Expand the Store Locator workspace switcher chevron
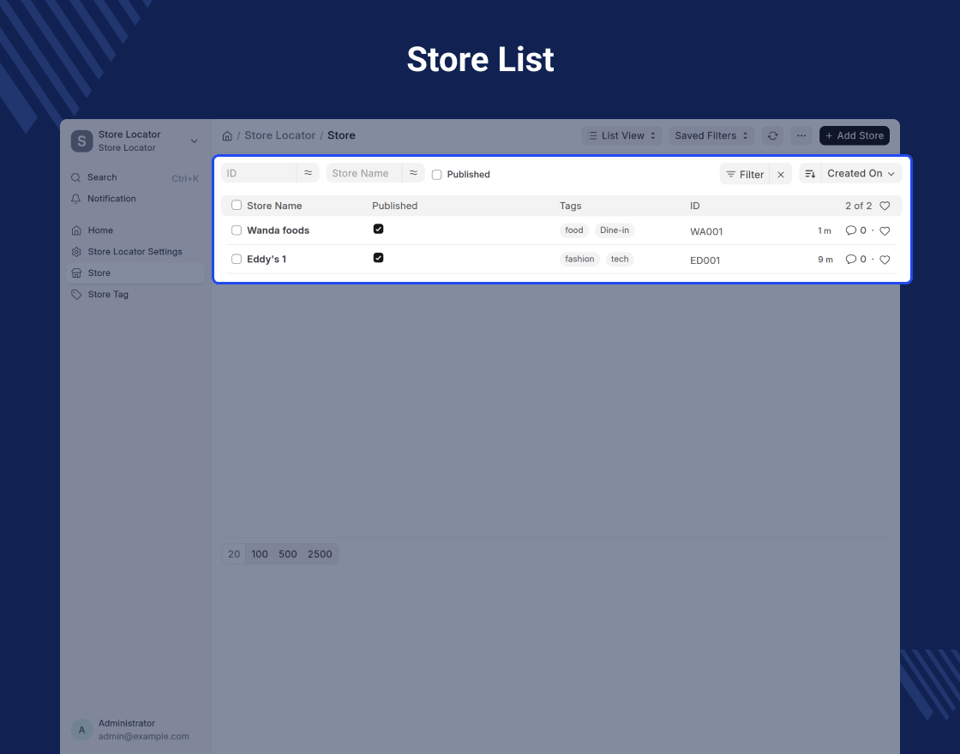Image resolution: width=960 pixels, height=754 pixels. coord(194,141)
